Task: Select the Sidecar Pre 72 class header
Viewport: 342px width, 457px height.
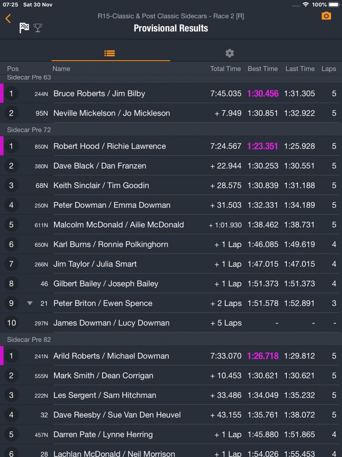Action: pos(29,130)
